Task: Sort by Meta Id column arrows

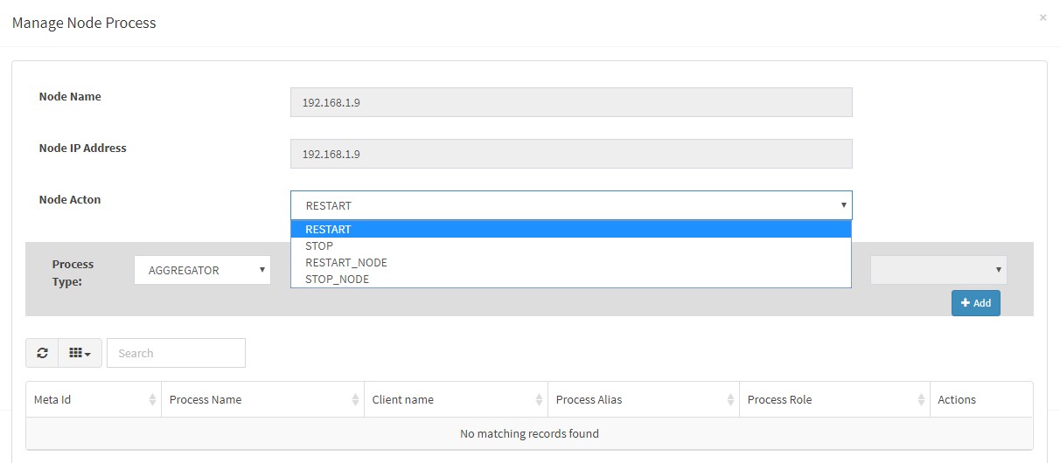Action: [x=152, y=399]
